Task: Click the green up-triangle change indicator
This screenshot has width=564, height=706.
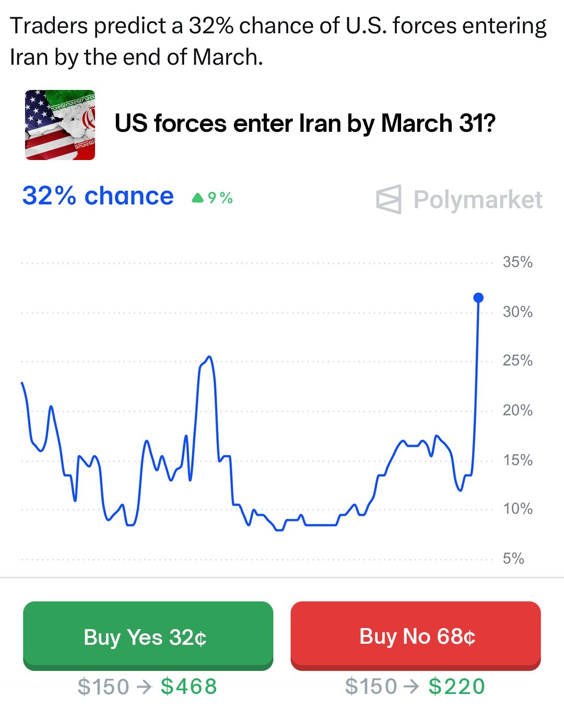Action: pyautogui.click(x=197, y=198)
